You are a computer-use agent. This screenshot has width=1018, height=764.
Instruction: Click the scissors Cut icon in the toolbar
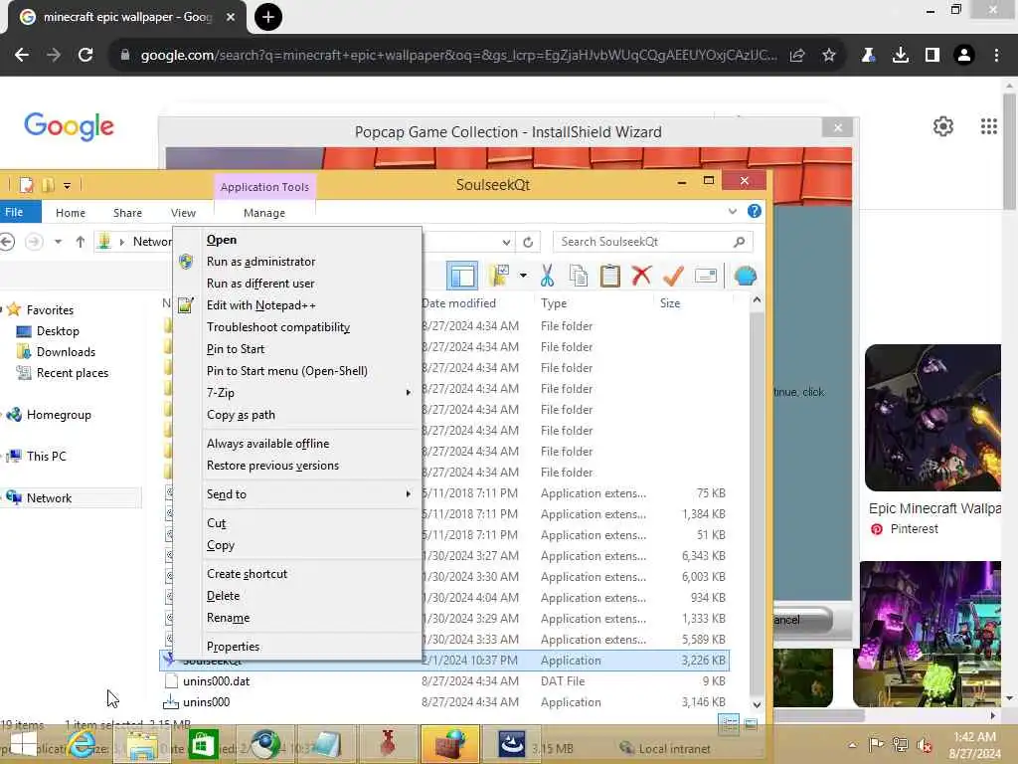[x=548, y=277]
